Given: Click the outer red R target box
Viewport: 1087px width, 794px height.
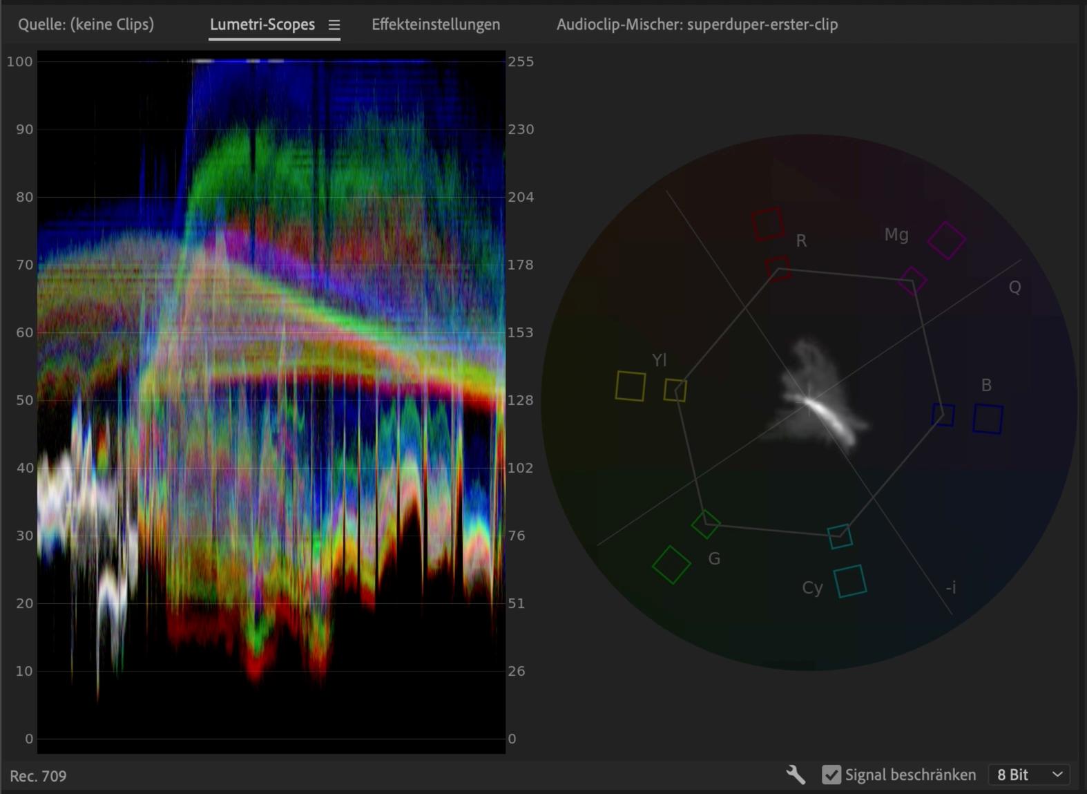Looking at the screenshot, I should click(767, 224).
